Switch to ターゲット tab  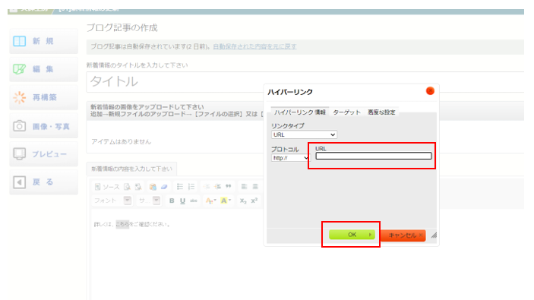pyautogui.click(x=346, y=112)
